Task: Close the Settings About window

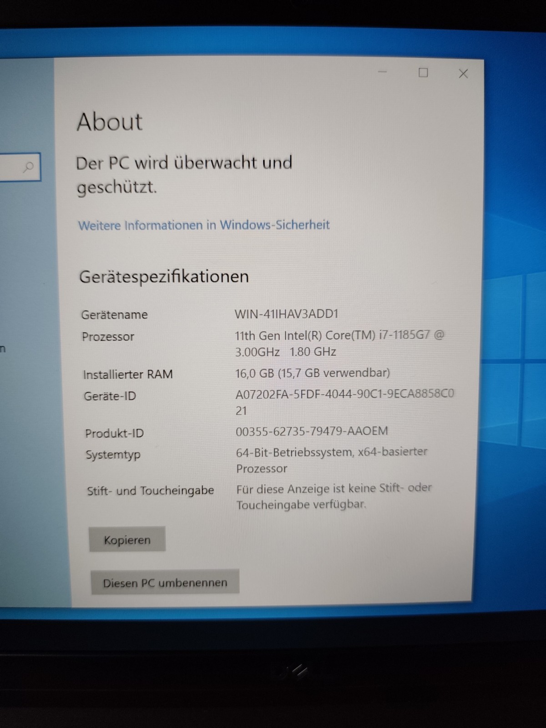Action: 463,74
